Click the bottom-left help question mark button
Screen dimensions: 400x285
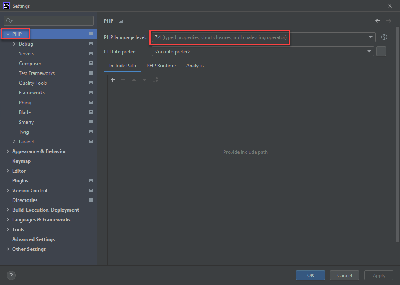tap(11, 275)
